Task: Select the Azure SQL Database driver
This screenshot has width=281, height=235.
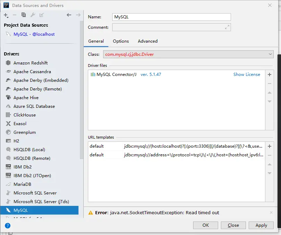Action: [x=40, y=106]
